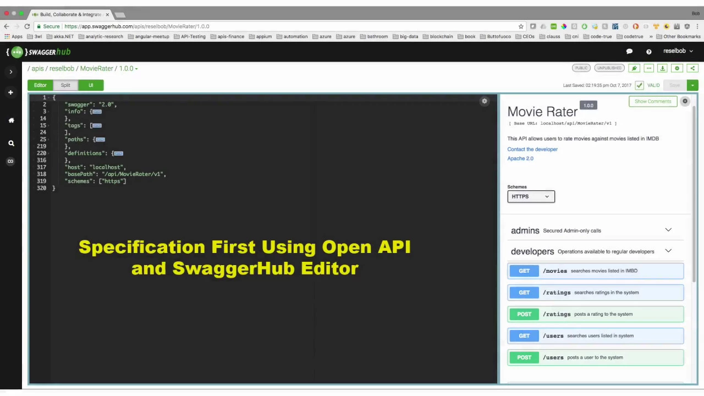
Task: Click the download API icon
Action: [x=663, y=68]
